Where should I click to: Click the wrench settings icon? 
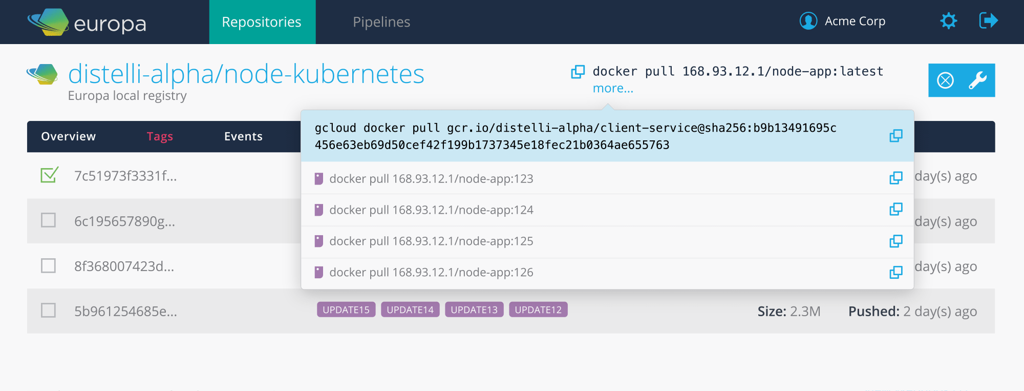pyautogui.click(x=977, y=80)
